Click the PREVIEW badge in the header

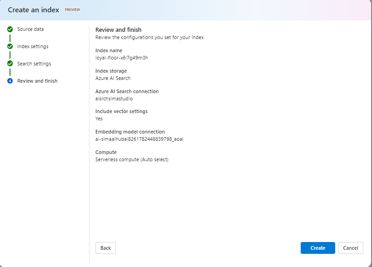[72, 10]
